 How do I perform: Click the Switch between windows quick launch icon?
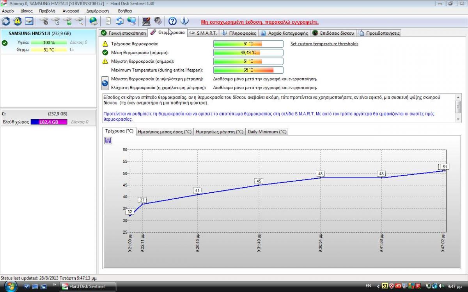43,287
